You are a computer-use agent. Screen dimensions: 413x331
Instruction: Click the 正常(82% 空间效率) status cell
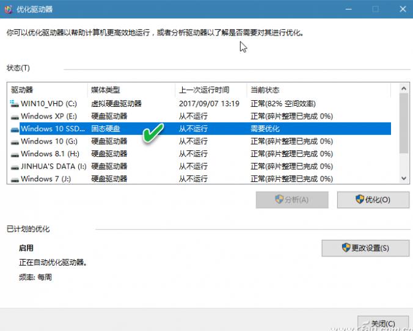coord(283,103)
